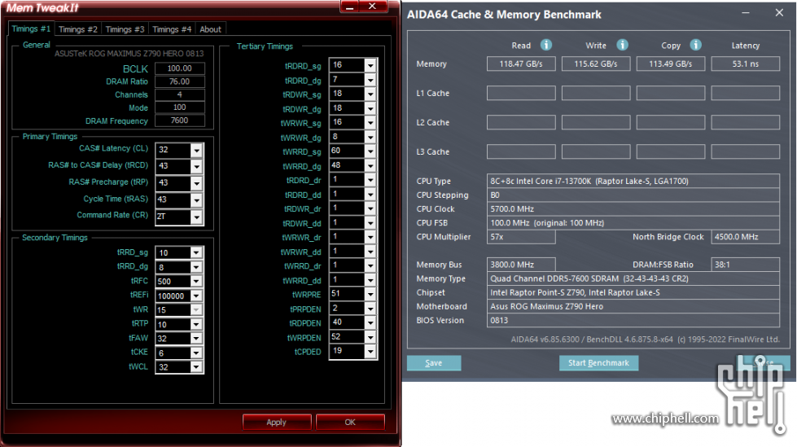Open the tCKE dropdown arrow

(196, 353)
